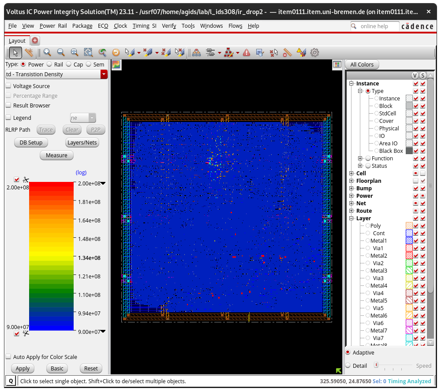This screenshot has width=441, height=392.
Task: Open the gear settings icon in toolbar
Action: point(314,53)
